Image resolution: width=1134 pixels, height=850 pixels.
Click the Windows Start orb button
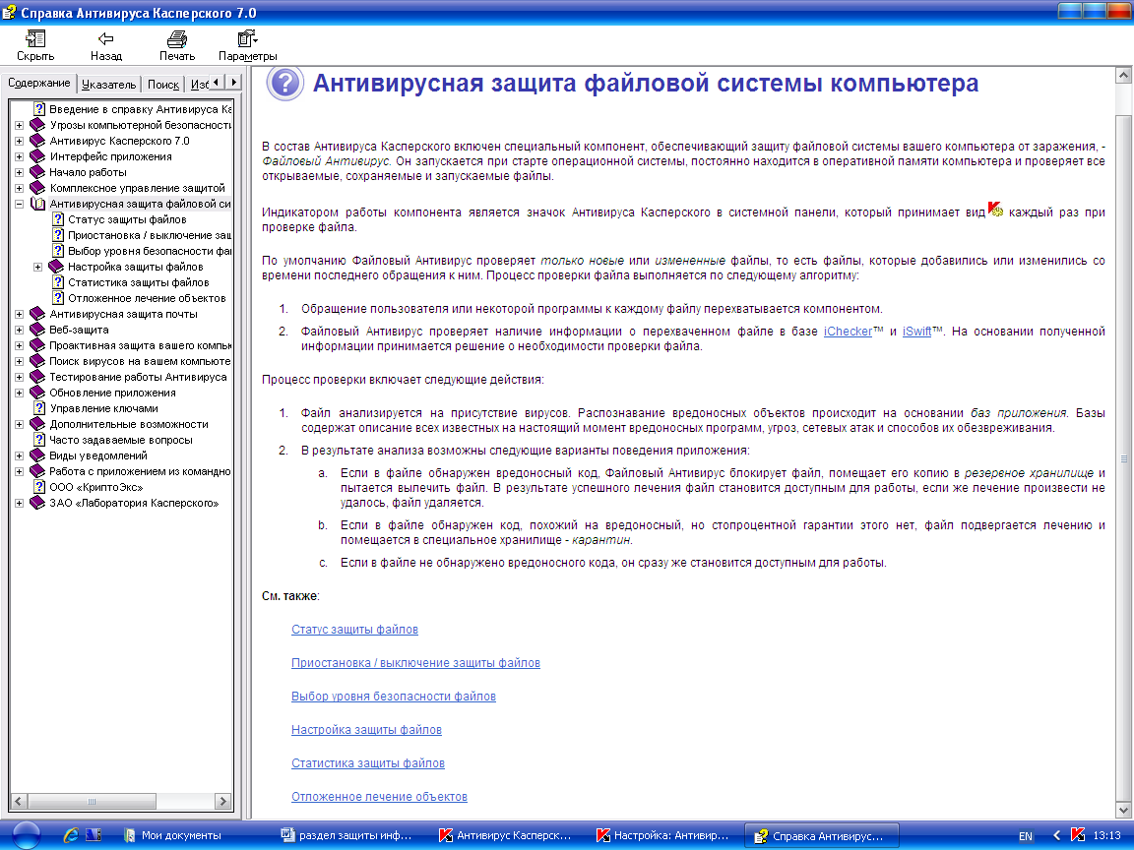pyautogui.click(x=27, y=835)
